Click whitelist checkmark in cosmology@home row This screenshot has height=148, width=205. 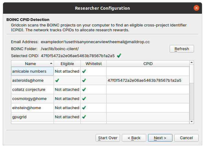pos(84,98)
